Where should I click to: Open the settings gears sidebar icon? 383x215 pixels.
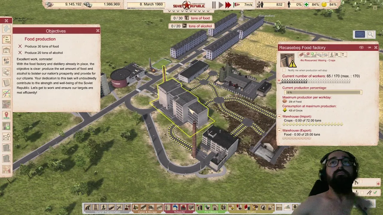[x=6, y=29]
